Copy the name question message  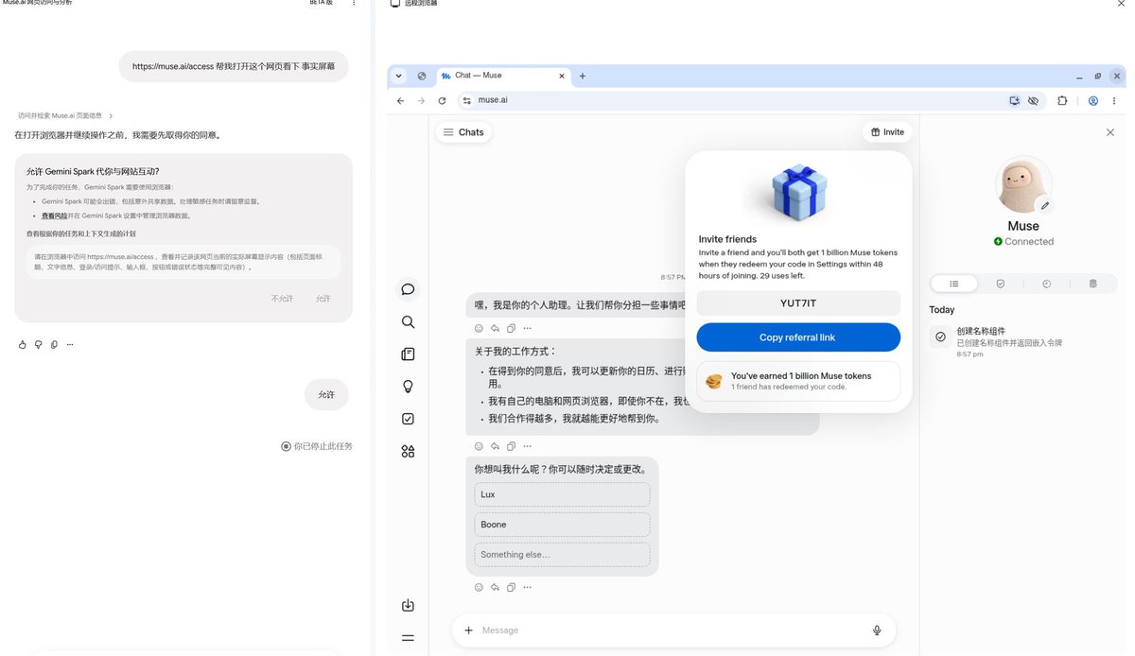511,587
